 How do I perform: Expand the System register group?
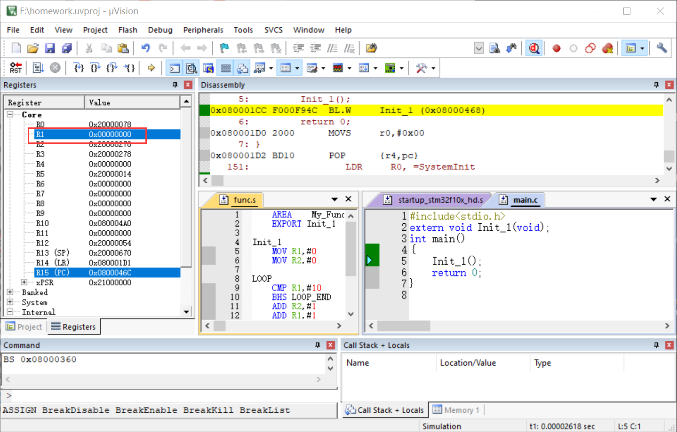click(10, 302)
